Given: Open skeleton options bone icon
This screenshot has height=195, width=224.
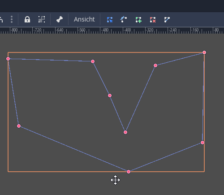Looking at the screenshot, I should 60,19.
